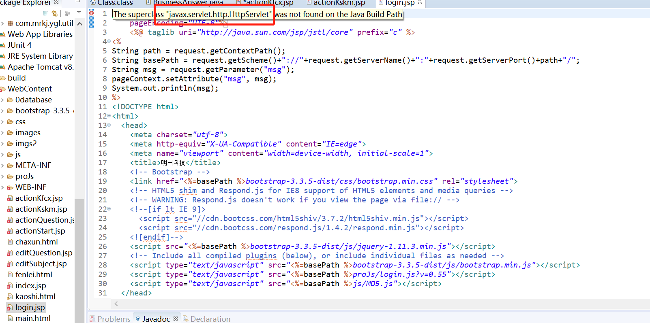
Task: Click the warning file icon of kaoshi.html
Action: (10, 296)
